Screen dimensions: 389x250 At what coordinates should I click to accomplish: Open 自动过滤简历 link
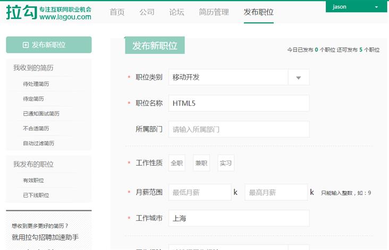pos(38,143)
